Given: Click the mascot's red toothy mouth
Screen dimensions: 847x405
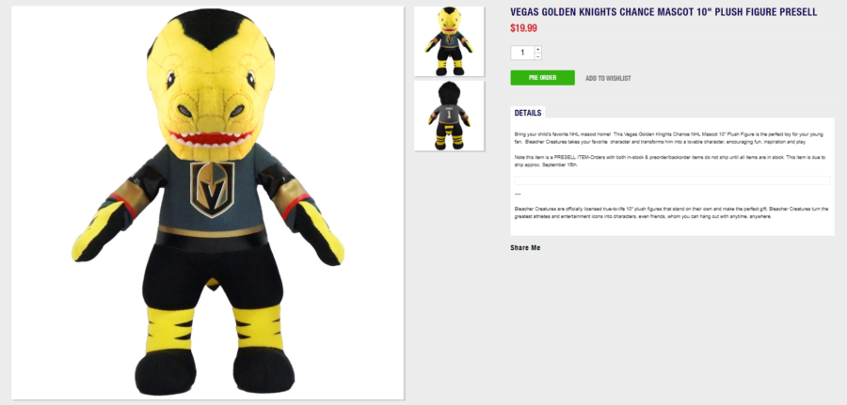Looking at the screenshot, I should point(211,138).
